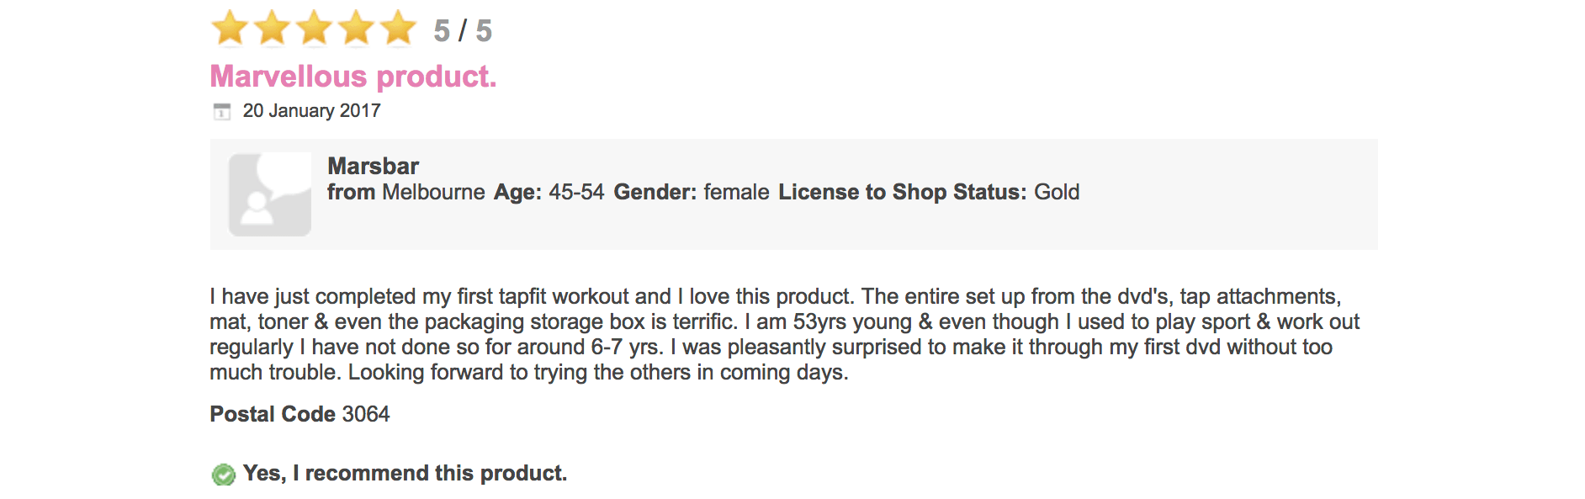Click the calendar icon beside review date
1585x499 pixels.
point(222,111)
